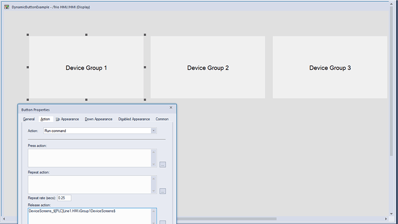Select the Device Group 1 button
This screenshot has width=398, height=224.
(x=86, y=67)
